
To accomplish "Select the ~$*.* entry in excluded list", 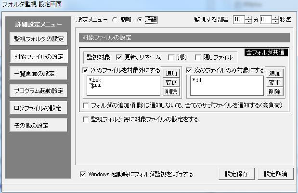I will 95,86.
